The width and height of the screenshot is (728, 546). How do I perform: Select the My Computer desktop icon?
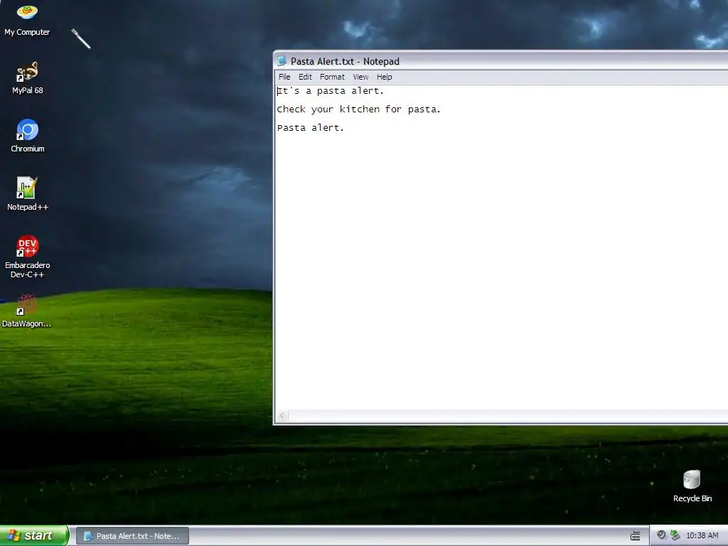click(27, 20)
